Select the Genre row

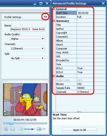click(x=81, y=45)
